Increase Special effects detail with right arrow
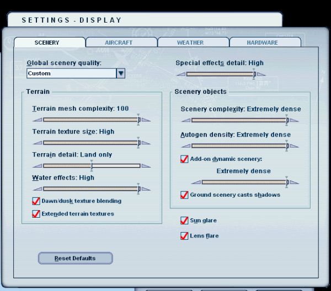Screen dimensions: 331x291 [x=261, y=74]
